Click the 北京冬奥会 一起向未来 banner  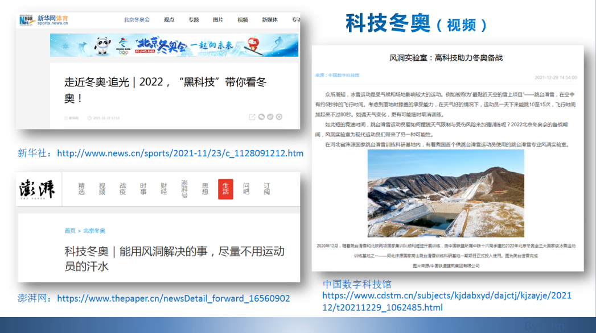tap(174, 45)
